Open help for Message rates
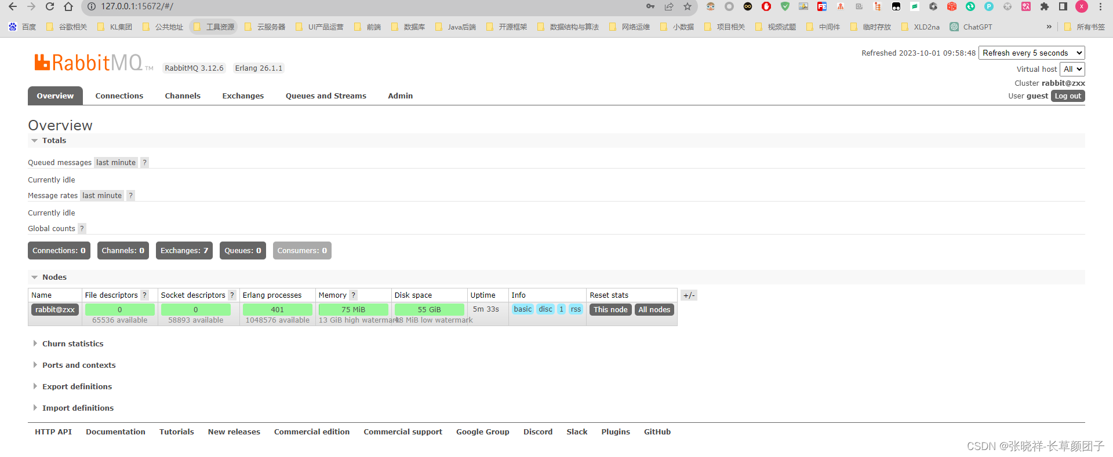1113x457 pixels. tap(131, 196)
